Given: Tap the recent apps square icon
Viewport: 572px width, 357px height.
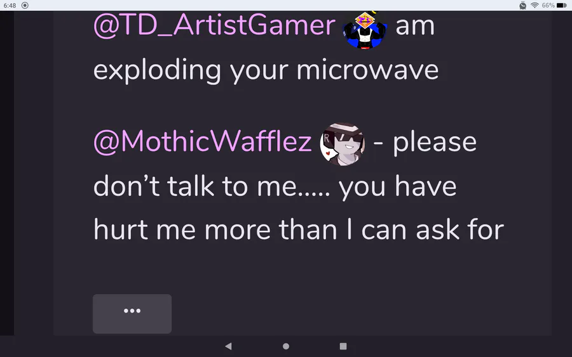Looking at the screenshot, I should (x=343, y=346).
